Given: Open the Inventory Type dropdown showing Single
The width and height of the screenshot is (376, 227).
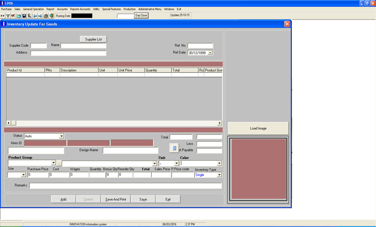Looking at the screenshot, I should (x=219, y=175).
